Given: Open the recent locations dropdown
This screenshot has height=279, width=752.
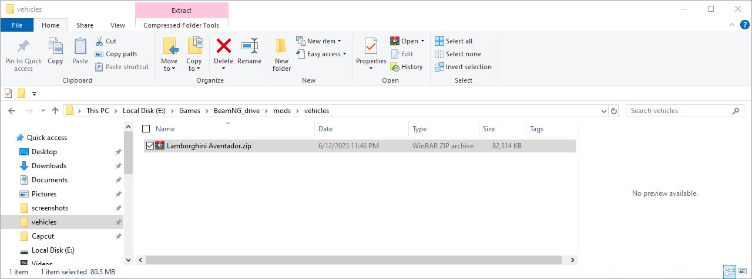Looking at the screenshot, I should pyautogui.click(x=43, y=111).
